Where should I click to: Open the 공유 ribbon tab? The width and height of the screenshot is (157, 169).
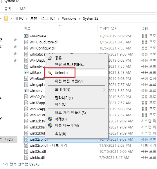pyautogui.click(x=8, y=9)
